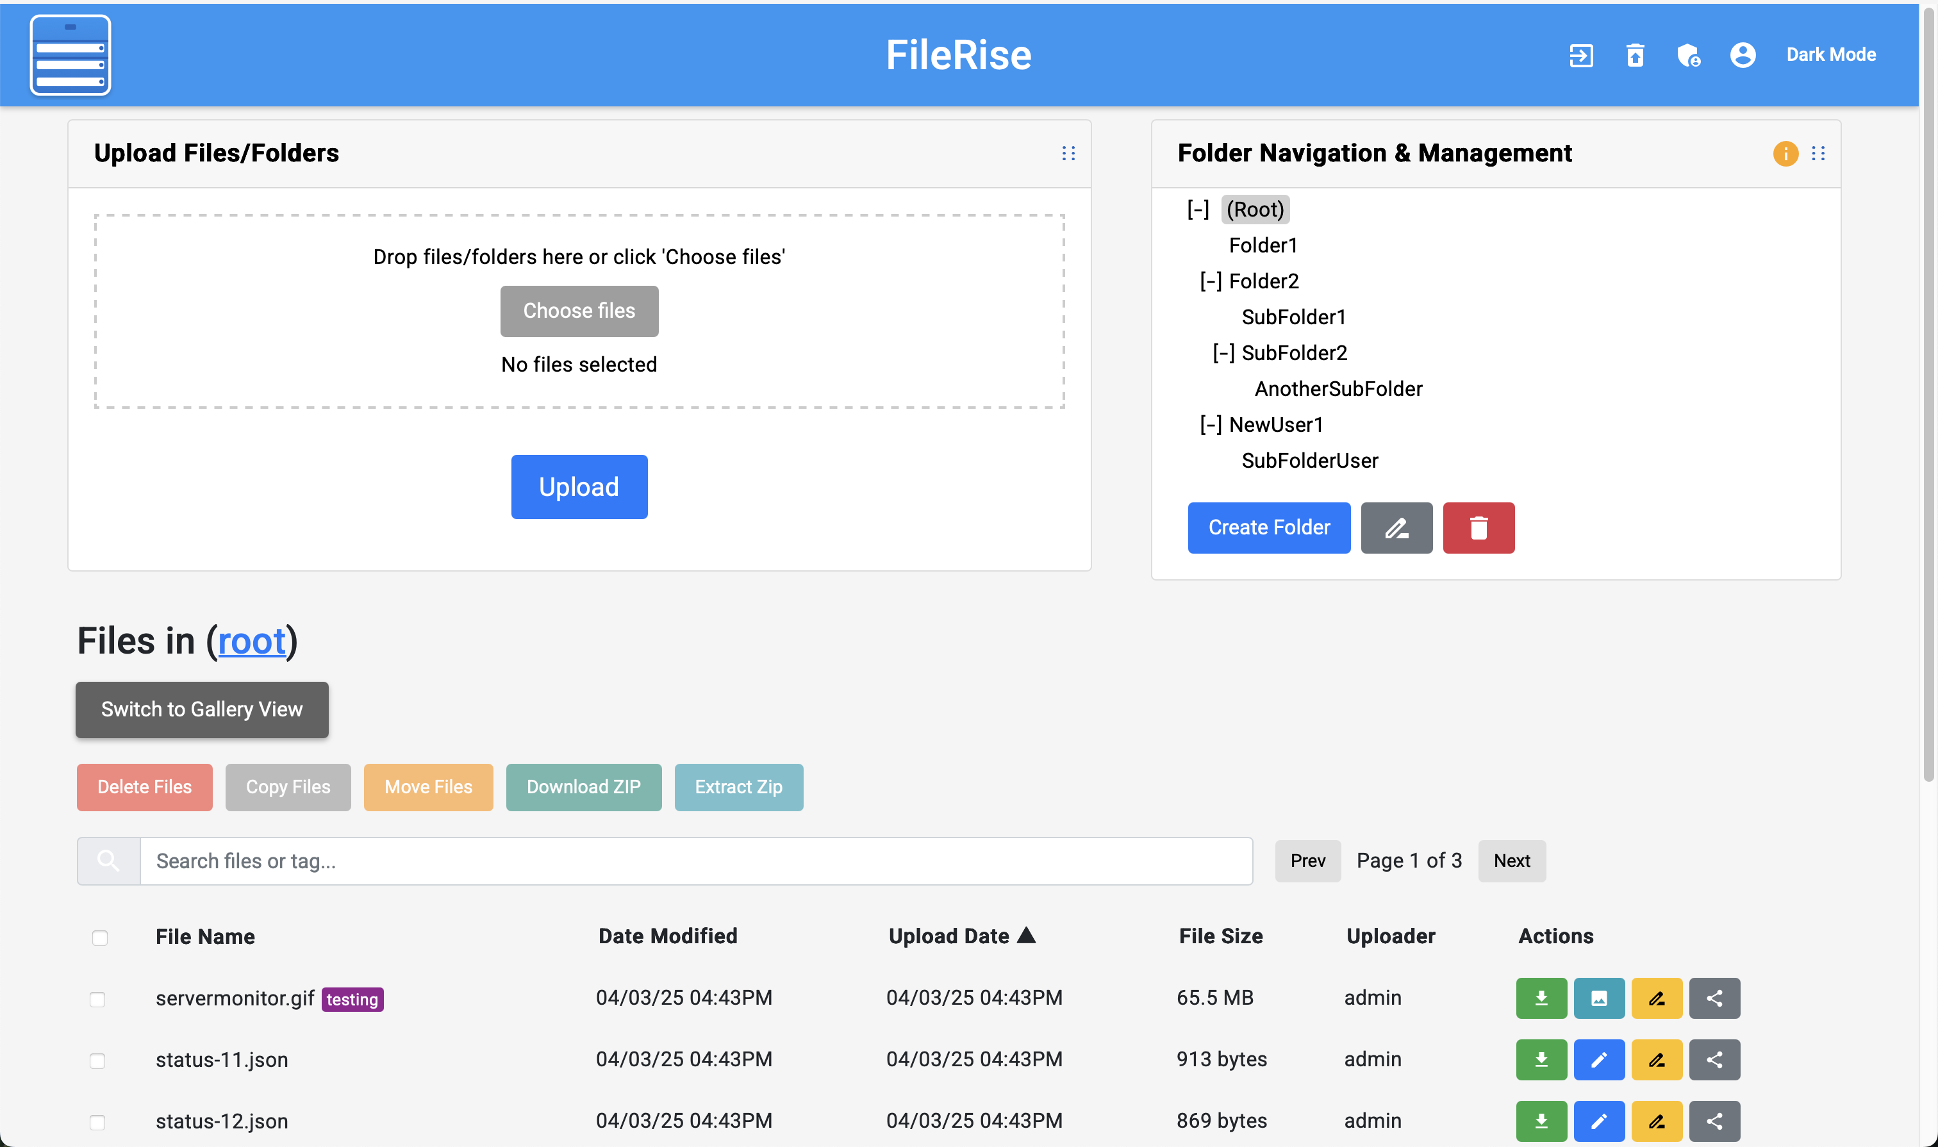Check the select-all files checkbox
Screen dimensions: 1938x1147
tap(100, 937)
